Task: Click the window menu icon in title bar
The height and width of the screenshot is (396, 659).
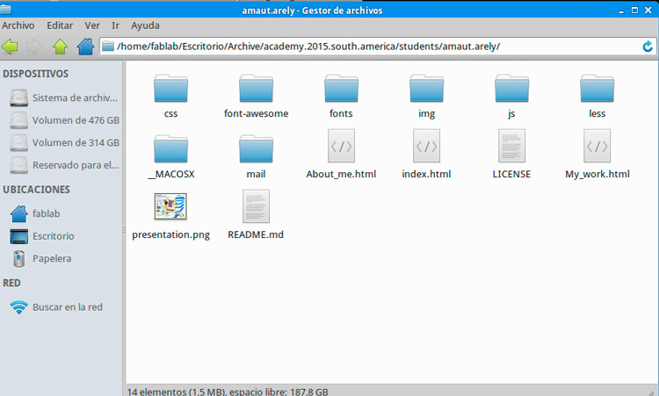Action: coord(5,10)
